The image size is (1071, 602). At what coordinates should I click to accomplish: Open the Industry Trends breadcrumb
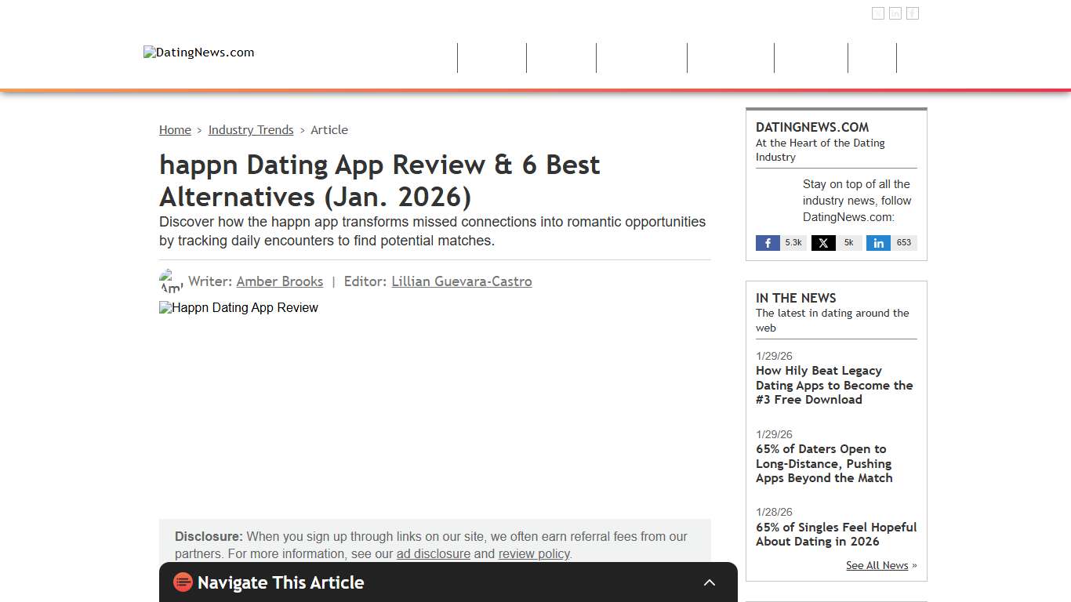[251, 129]
